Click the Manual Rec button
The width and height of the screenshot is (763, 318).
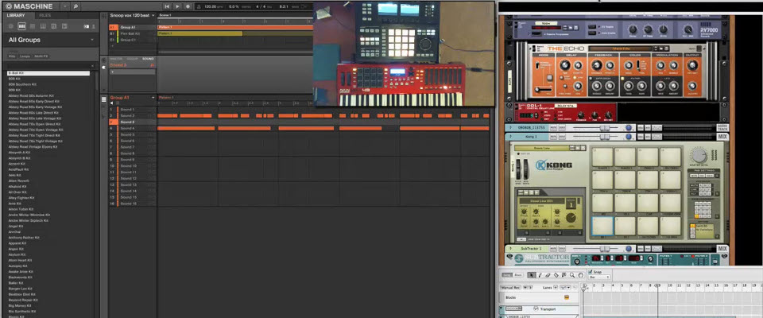[511, 287]
